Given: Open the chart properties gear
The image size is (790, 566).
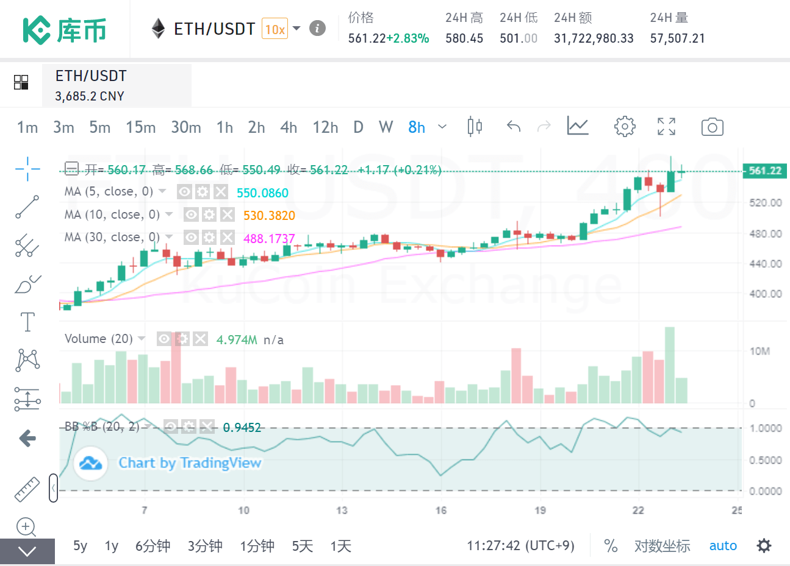Looking at the screenshot, I should 625,126.
